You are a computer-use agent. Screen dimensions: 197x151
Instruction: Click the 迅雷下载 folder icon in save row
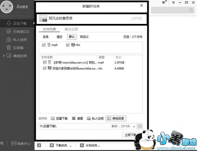pyautogui.click(x=53, y=118)
